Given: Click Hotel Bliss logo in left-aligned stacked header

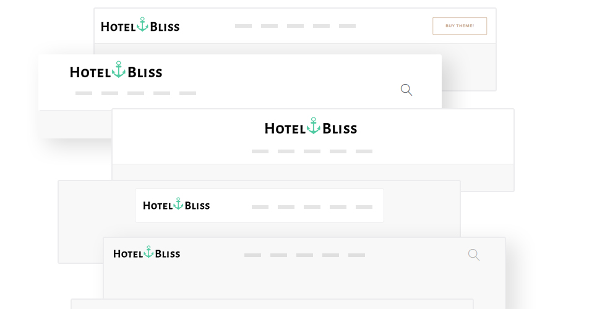Looking at the screenshot, I should pyautogui.click(x=116, y=70).
